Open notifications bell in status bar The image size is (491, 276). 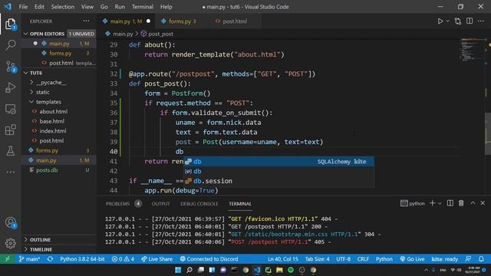481,259
